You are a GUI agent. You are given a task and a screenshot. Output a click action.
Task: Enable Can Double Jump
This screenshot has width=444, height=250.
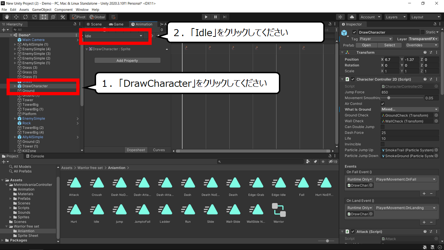383,127
